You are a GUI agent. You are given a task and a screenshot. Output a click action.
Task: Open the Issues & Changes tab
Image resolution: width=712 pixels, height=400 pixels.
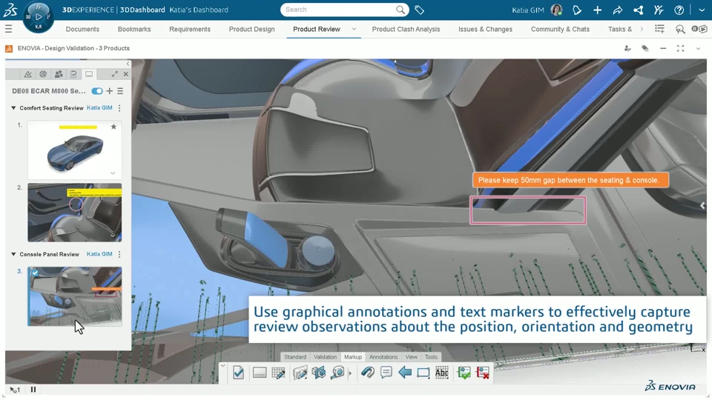click(x=485, y=29)
